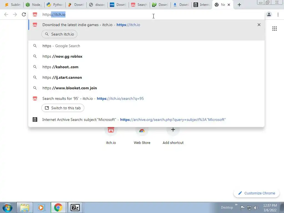Open the VMware Download tab
The width and height of the screenshot is (284, 213).
click(x=118, y=5)
